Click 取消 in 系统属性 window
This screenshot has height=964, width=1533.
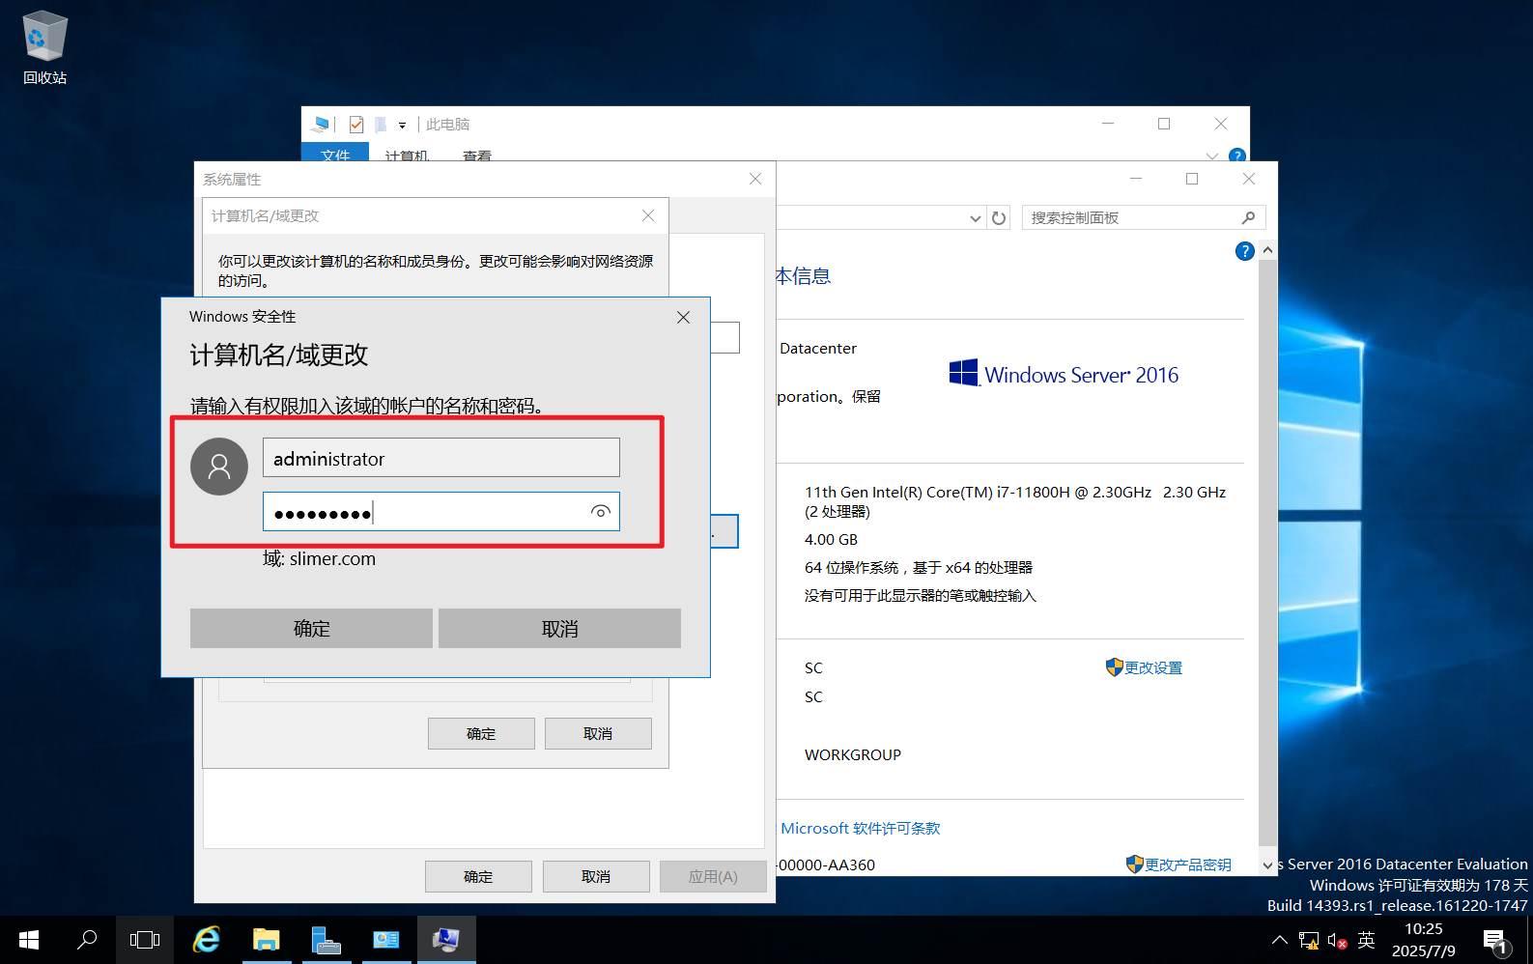pyautogui.click(x=596, y=876)
